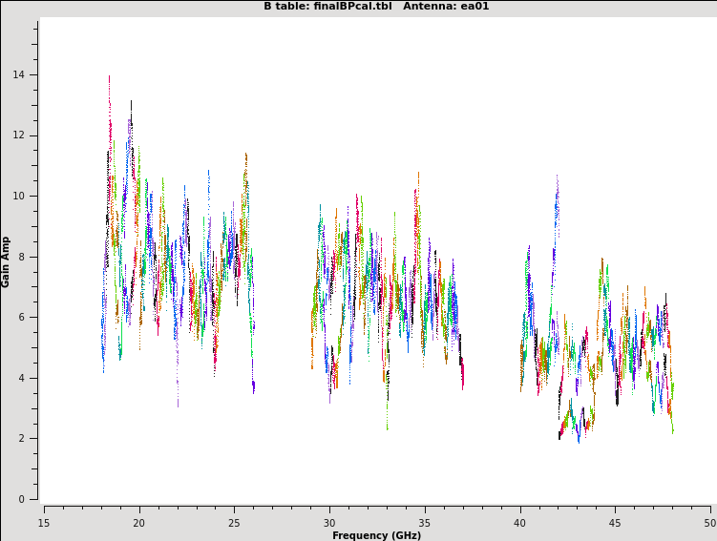Click the x-axis tick label 40
Screen dimensions: 717x541
[x=519, y=523]
